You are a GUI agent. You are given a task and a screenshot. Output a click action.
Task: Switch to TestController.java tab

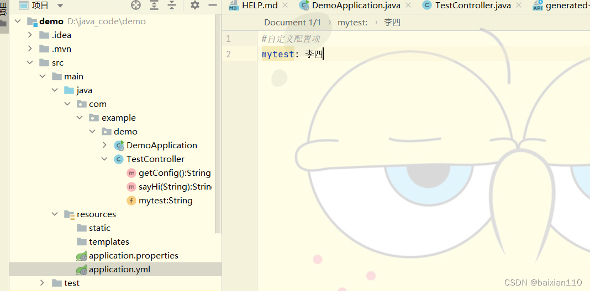[473, 6]
